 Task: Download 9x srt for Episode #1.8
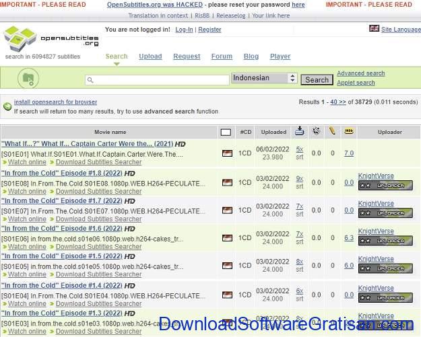[x=300, y=178]
